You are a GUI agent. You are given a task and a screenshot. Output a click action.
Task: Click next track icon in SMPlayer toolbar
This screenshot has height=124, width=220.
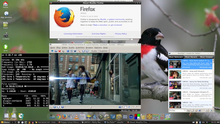click(x=87, y=51)
